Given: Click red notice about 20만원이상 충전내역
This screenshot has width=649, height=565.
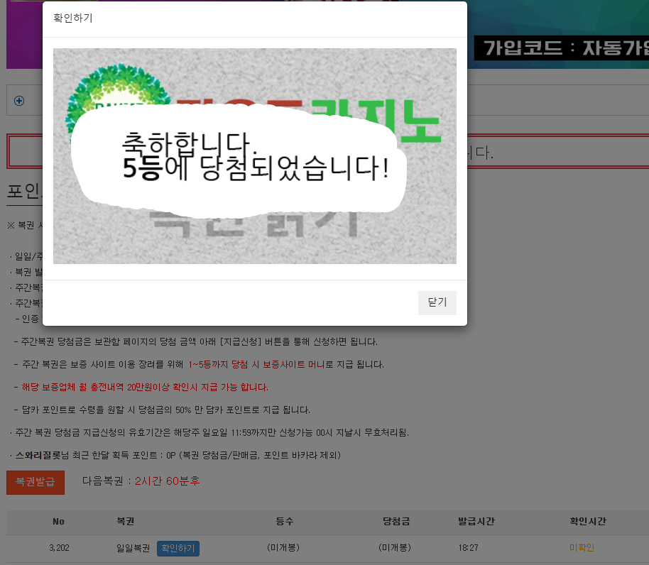Looking at the screenshot, I should [145, 387].
